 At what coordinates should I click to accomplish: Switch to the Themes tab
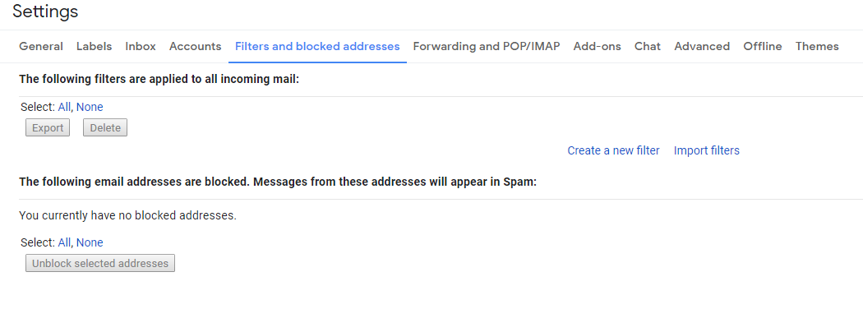tap(817, 47)
